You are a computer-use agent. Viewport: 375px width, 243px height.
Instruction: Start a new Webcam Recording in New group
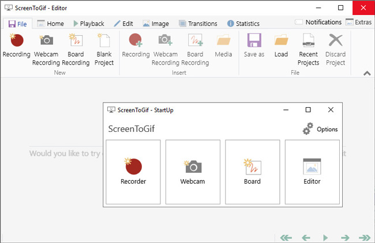tap(46, 50)
